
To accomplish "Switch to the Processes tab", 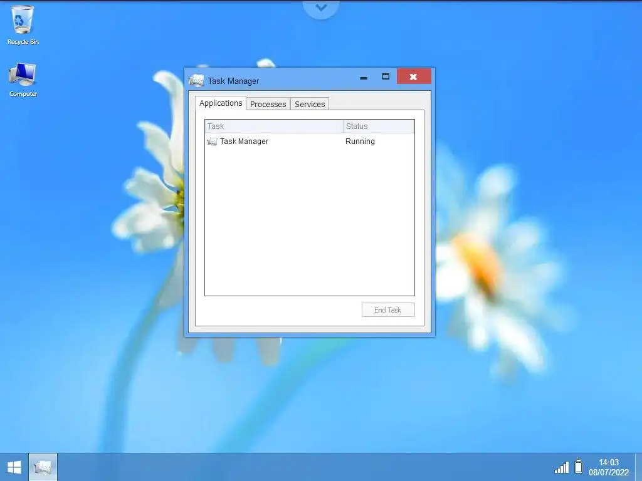I will (x=268, y=105).
